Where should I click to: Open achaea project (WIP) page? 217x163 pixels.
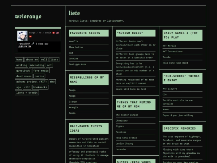(x=32, y=82)
